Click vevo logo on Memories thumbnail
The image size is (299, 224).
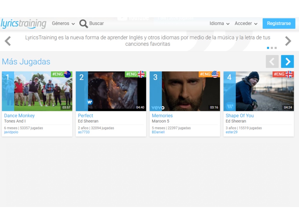tap(158, 108)
